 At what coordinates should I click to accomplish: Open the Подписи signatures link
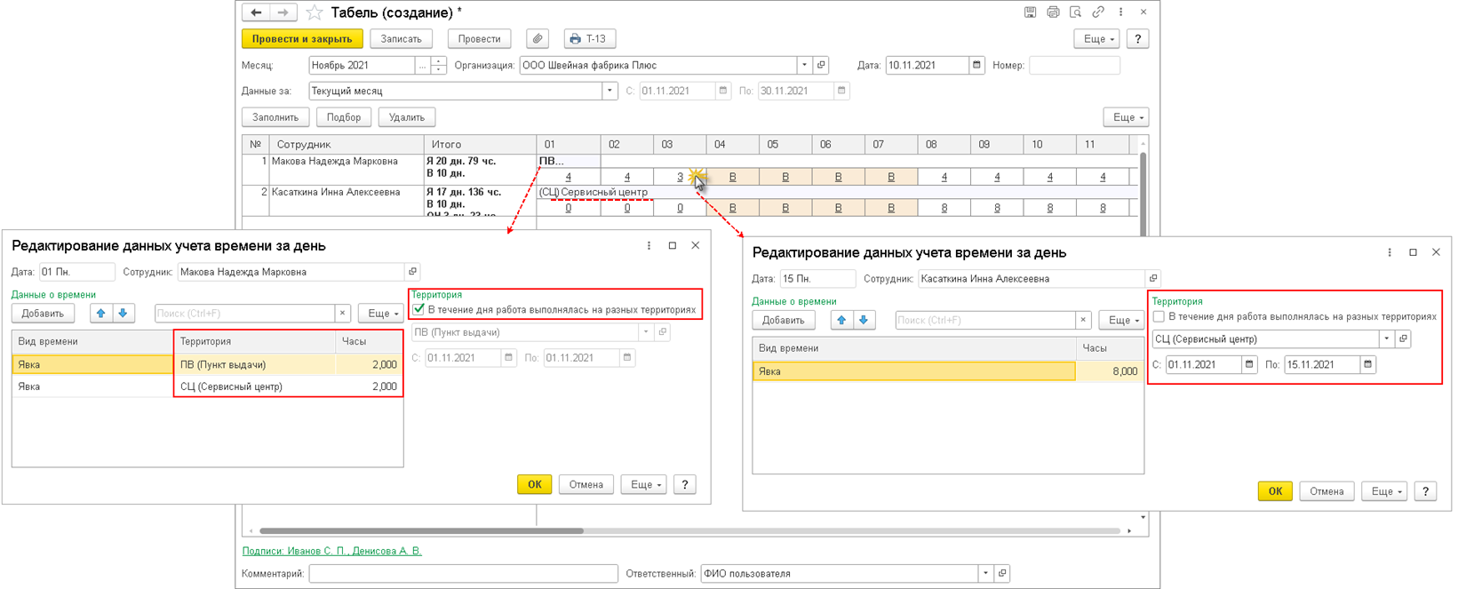click(332, 551)
